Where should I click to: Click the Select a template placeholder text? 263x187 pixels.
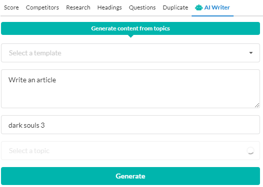coord(35,53)
